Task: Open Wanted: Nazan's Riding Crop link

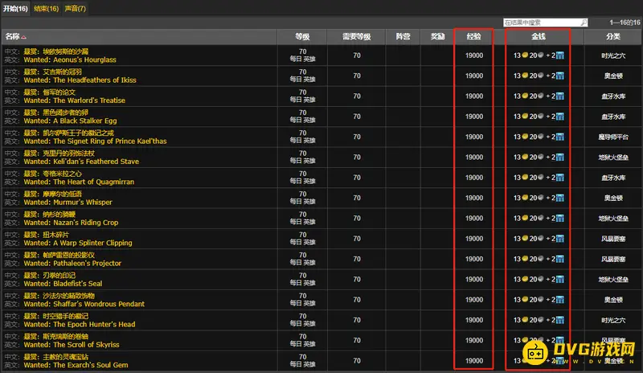Action: (71, 223)
